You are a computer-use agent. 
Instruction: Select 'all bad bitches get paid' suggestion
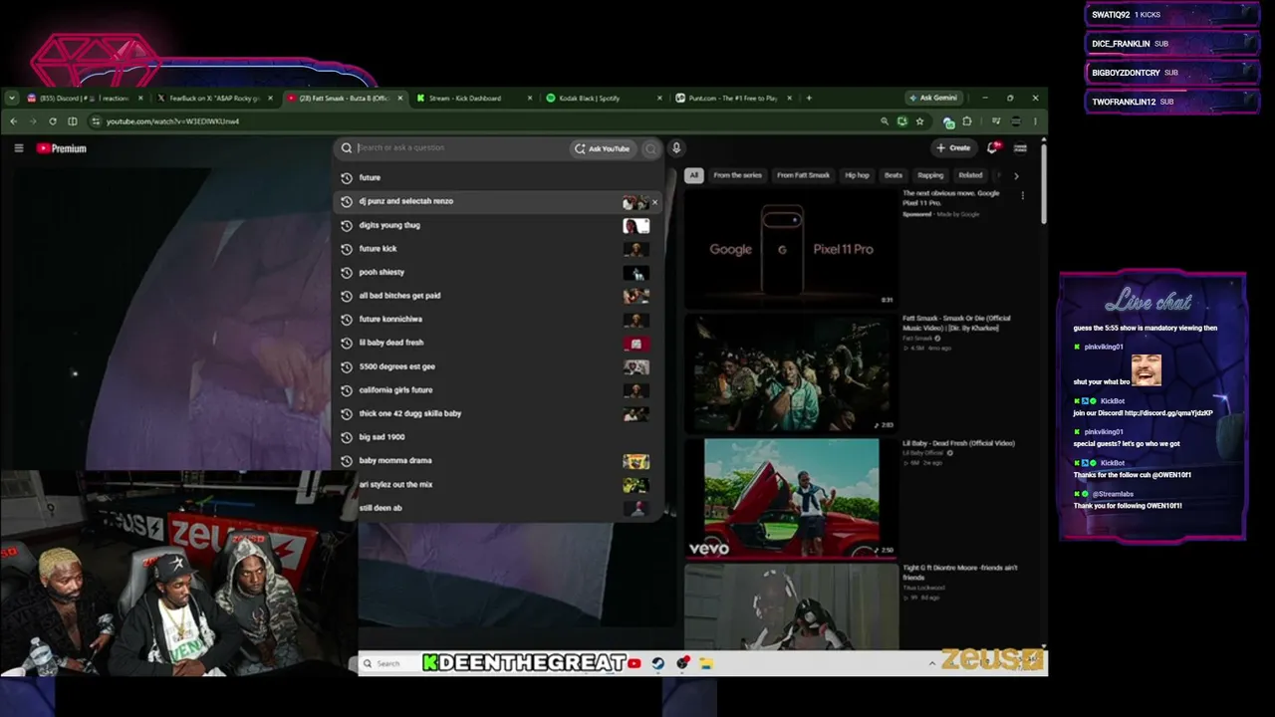pos(498,296)
